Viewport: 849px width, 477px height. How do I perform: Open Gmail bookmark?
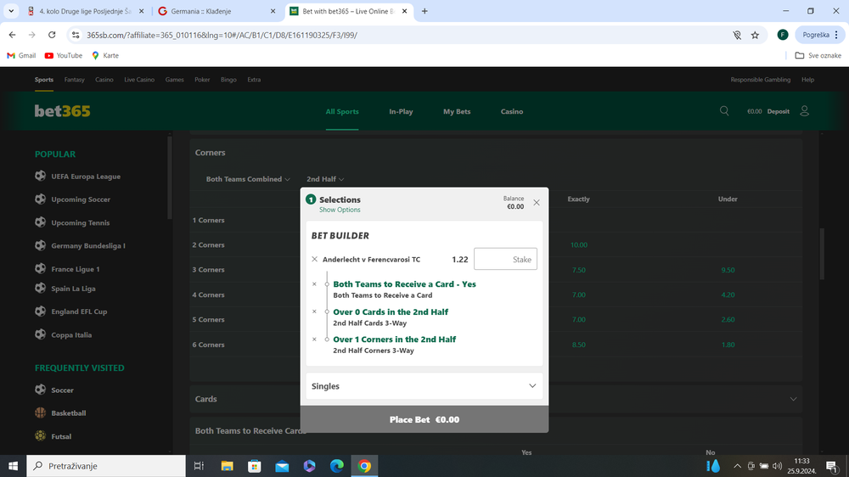tap(21, 56)
